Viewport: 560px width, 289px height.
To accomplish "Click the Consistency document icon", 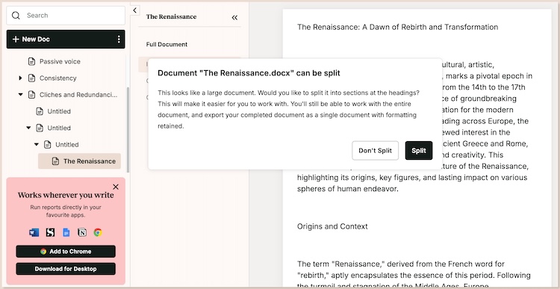I will 32,78.
